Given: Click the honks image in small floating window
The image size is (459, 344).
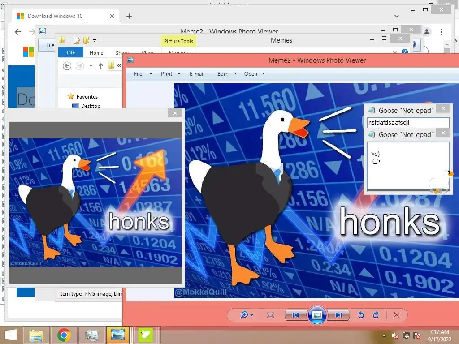Looking at the screenshot, I should 95,202.
